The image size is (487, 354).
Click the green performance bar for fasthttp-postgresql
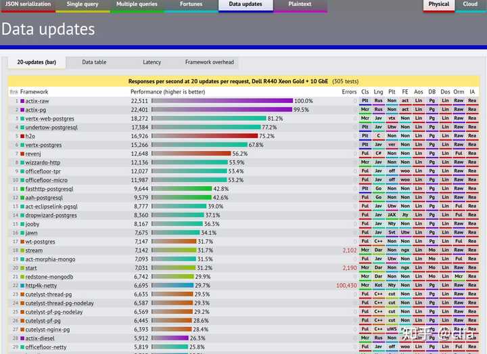182,189
